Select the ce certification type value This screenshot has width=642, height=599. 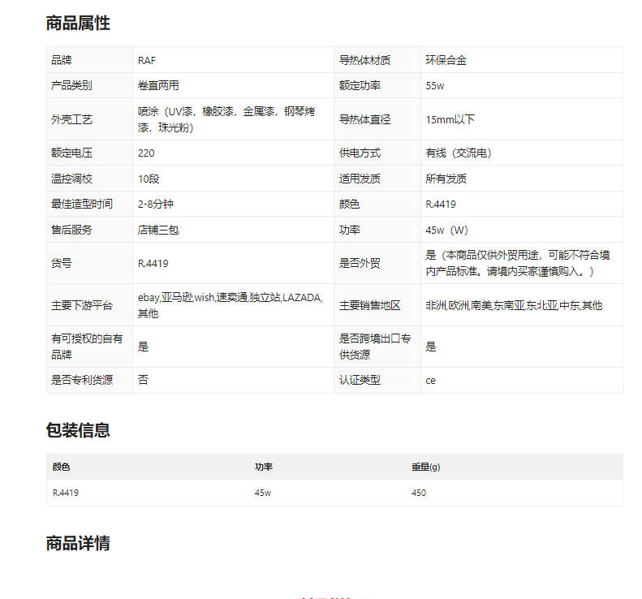click(430, 380)
